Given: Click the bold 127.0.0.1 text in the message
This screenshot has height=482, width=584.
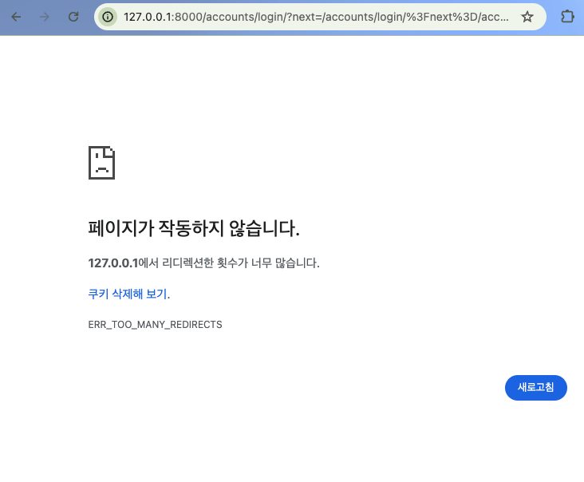Looking at the screenshot, I should click(x=113, y=263).
